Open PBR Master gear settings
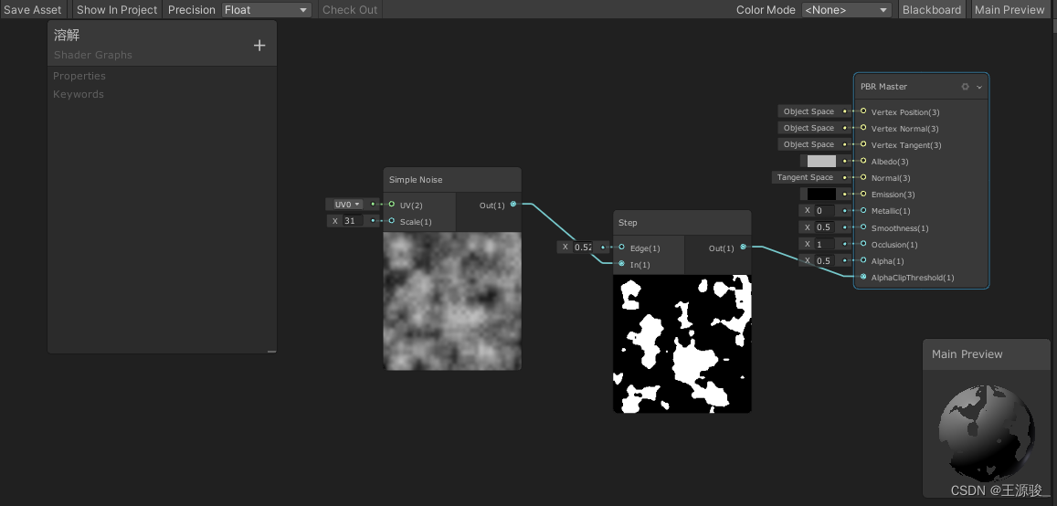Screen dimensions: 1057x506 (x=965, y=87)
